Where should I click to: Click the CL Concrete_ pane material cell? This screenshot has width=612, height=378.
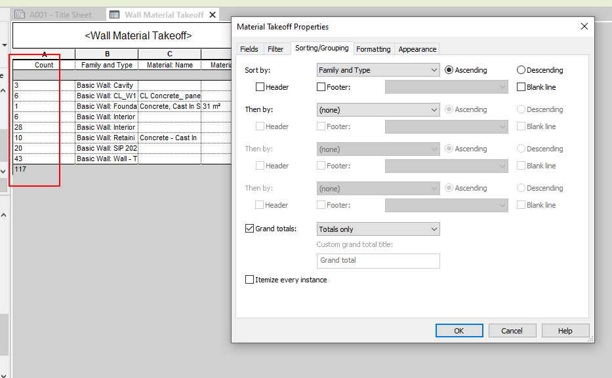pos(170,96)
